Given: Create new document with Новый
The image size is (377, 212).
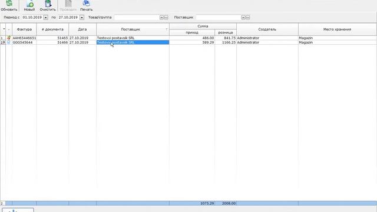Looking at the screenshot, I should pos(29,4).
